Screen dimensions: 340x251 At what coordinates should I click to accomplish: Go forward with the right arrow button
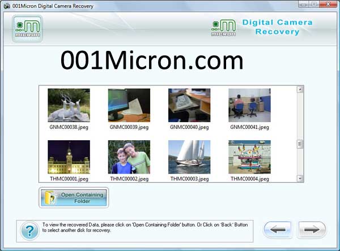(311, 230)
